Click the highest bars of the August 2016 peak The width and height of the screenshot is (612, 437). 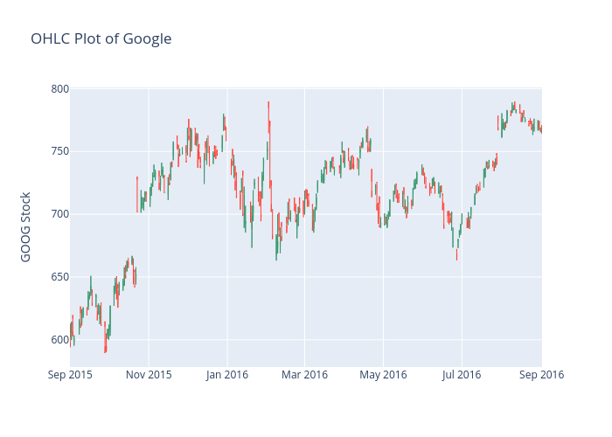(x=514, y=107)
